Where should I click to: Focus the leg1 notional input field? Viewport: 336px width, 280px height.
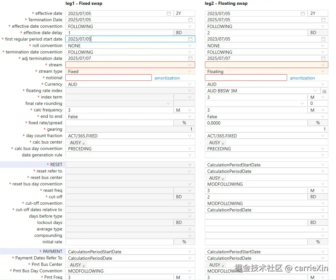[x=108, y=78]
